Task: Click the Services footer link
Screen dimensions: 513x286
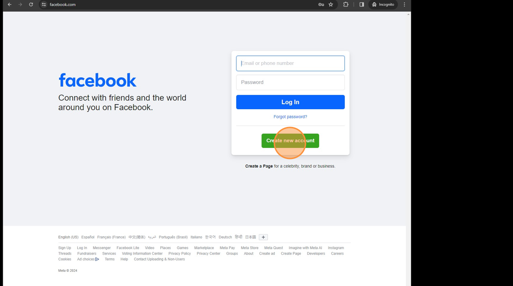Action: click(109, 254)
